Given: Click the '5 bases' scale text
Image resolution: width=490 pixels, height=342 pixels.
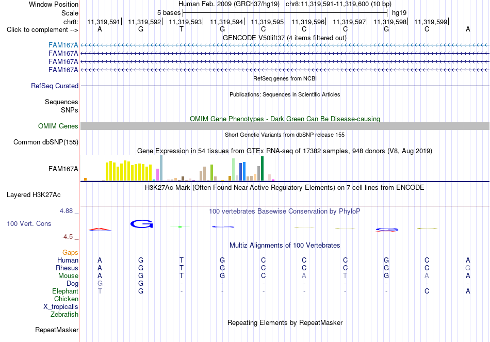Looking at the screenshot, I should pos(169,13).
